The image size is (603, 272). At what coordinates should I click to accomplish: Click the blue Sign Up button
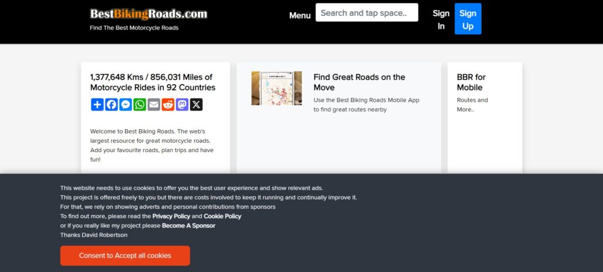(x=468, y=19)
